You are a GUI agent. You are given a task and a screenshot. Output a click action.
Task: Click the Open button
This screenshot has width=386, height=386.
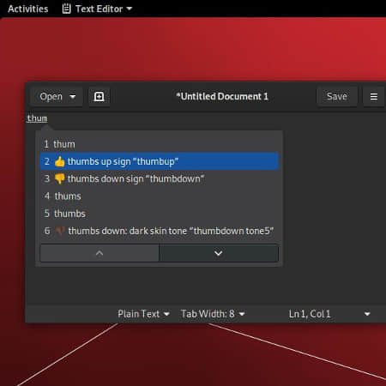point(51,97)
